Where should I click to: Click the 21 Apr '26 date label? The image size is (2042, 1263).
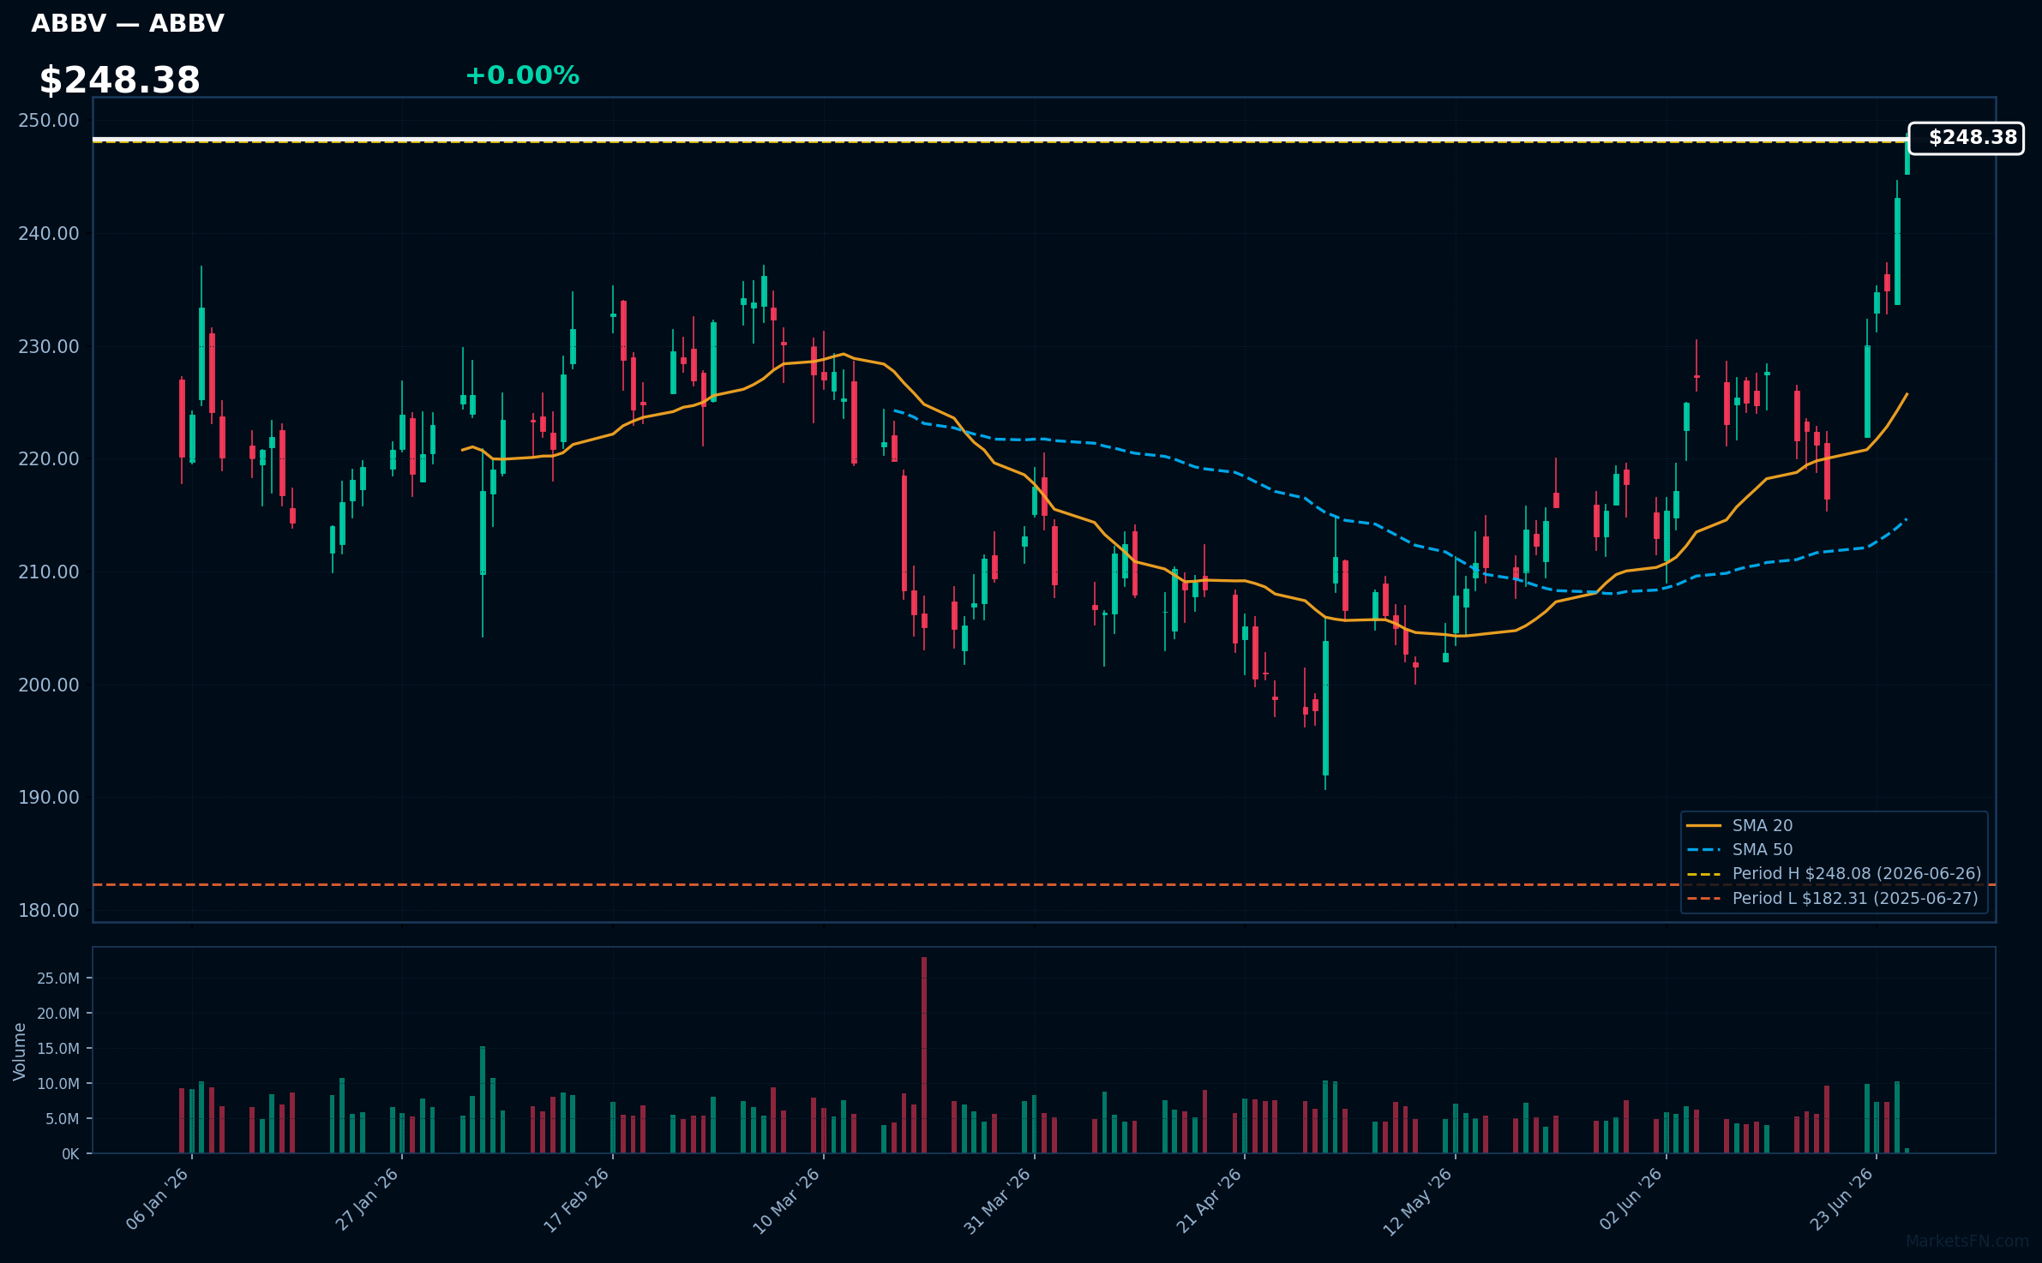(1209, 1200)
